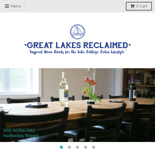Open the 0 Cart button
This screenshot has width=155, height=155.
[x=139, y=6]
